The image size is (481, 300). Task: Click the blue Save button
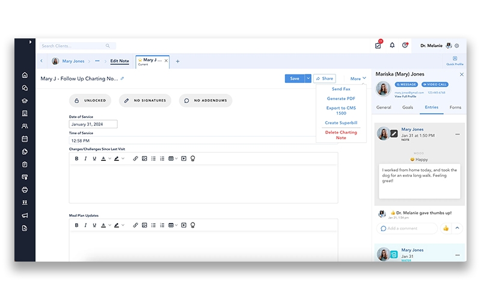(x=294, y=79)
